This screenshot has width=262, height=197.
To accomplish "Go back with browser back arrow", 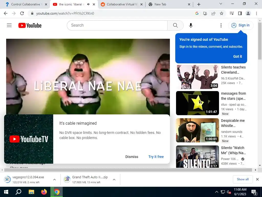I will click(x=6, y=13).
